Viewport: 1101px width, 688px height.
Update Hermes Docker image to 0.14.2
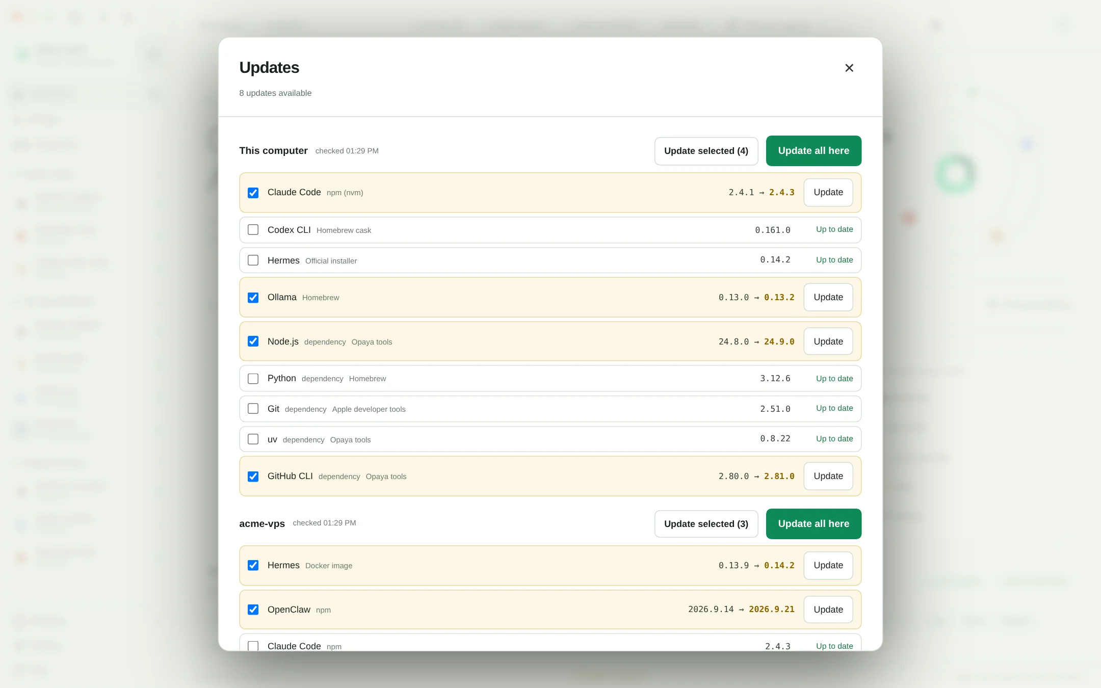pyautogui.click(x=828, y=566)
